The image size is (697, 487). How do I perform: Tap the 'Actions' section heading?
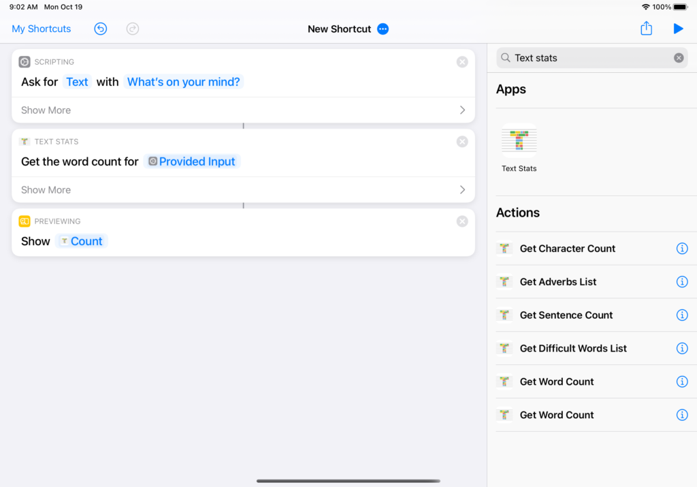click(518, 213)
